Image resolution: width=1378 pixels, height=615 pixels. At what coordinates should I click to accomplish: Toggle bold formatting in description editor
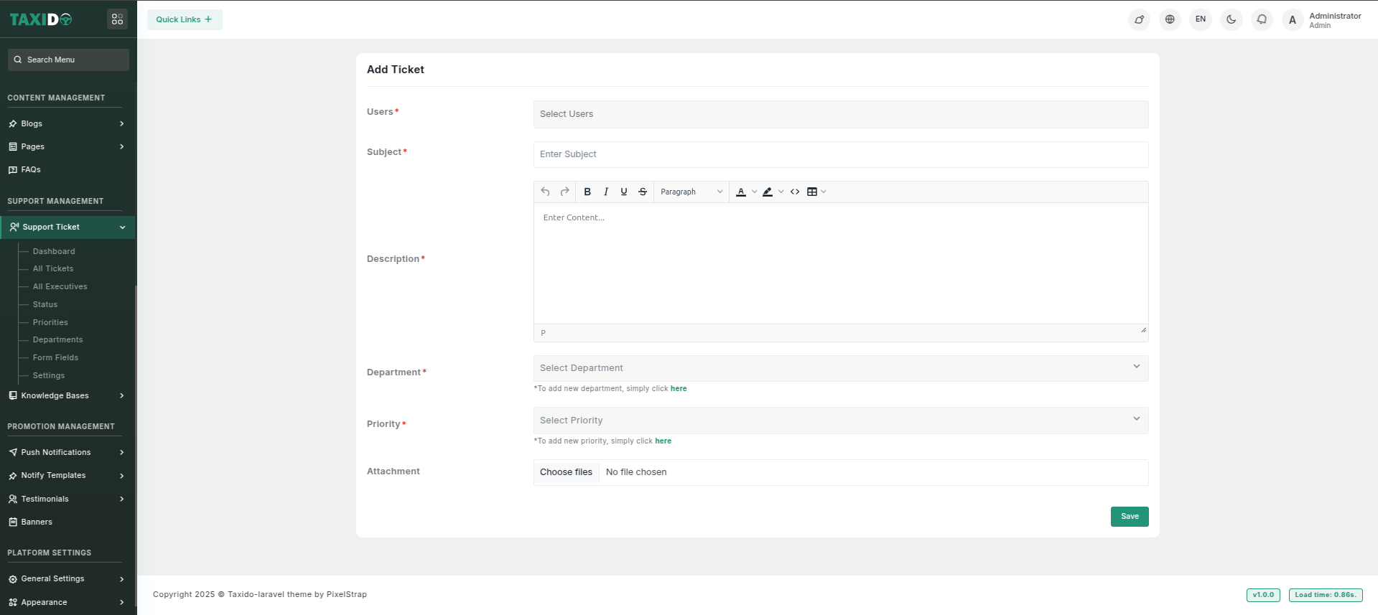[587, 192]
